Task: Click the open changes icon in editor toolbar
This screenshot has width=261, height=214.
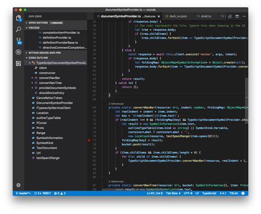Action: [x=230, y=17]
